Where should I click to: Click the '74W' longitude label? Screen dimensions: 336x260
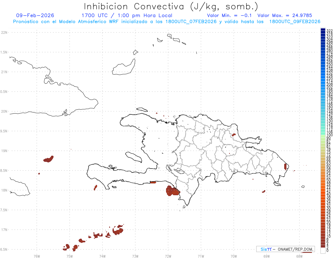102,256
